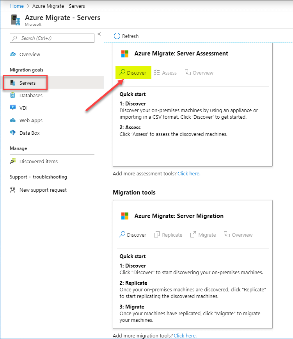
Task: Click Server Assessment Overview icon
Action: (x=188, y=72)
